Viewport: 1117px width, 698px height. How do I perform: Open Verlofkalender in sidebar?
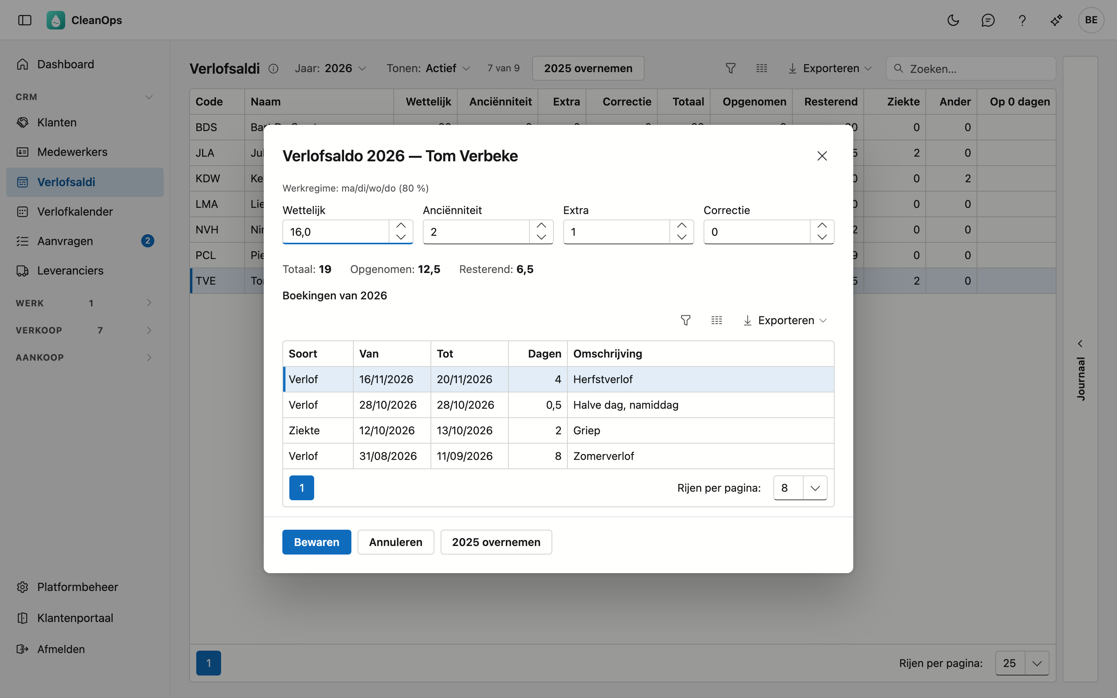[85, 211]
